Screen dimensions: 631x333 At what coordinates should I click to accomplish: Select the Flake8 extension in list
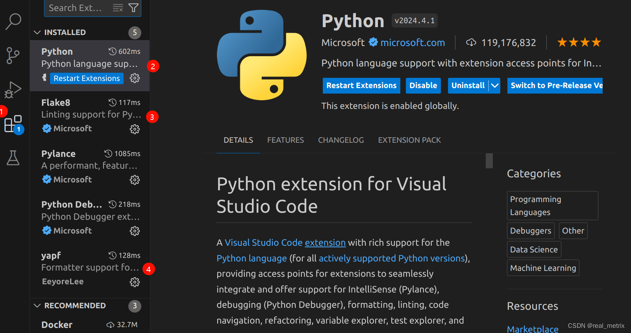click(x=90, y=116)
